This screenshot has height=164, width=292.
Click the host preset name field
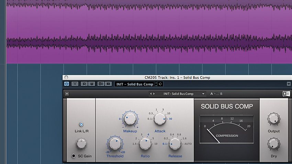point(134,84)
